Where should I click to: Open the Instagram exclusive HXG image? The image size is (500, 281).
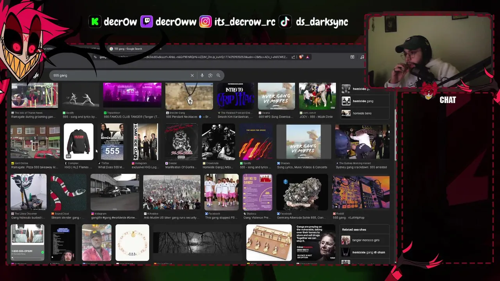pyautogui.click(x=145, y=142)
